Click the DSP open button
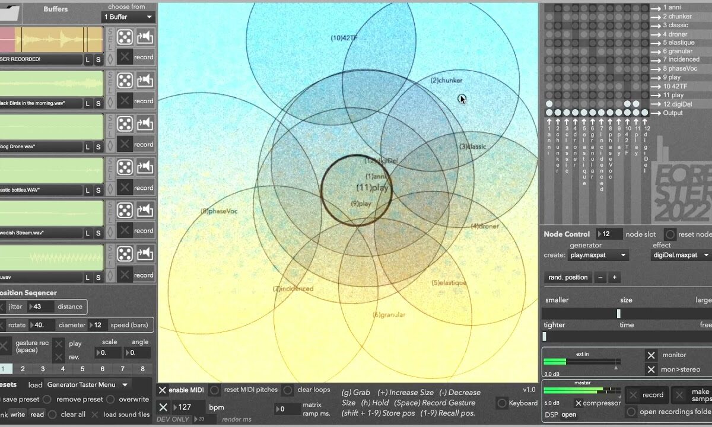 point(568,415)
